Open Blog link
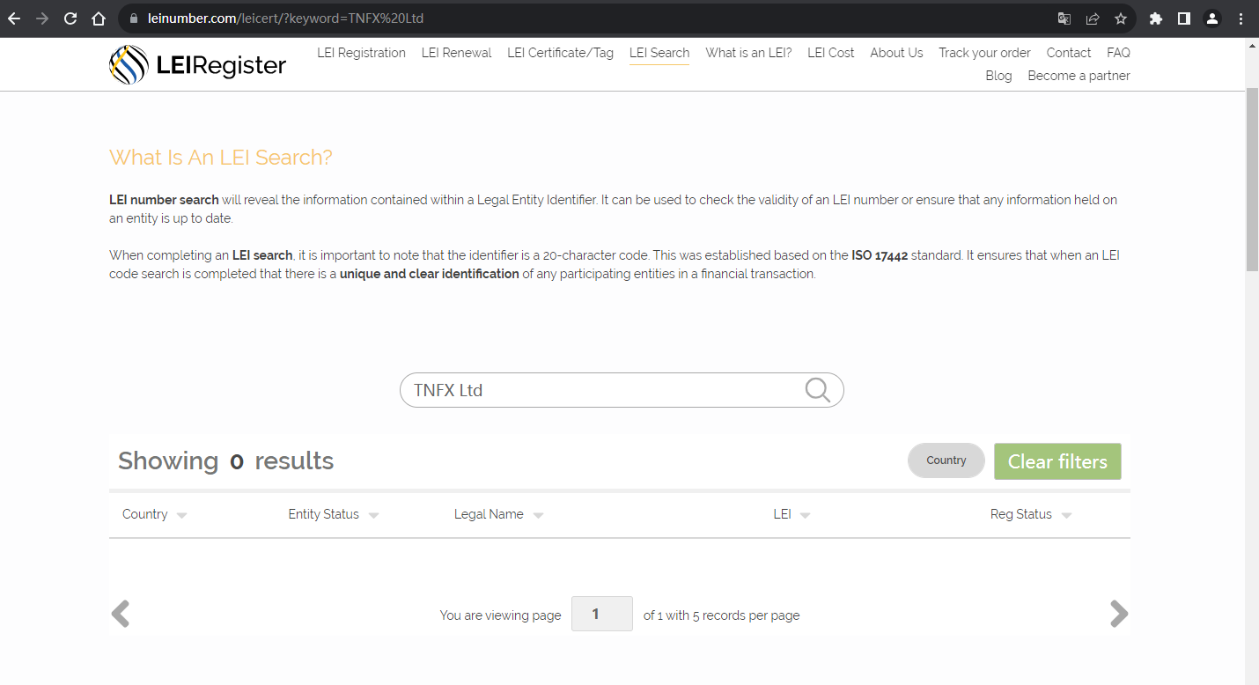Image resolution: width=1259 pixels, height=685 pixels. tap(998, 76)
